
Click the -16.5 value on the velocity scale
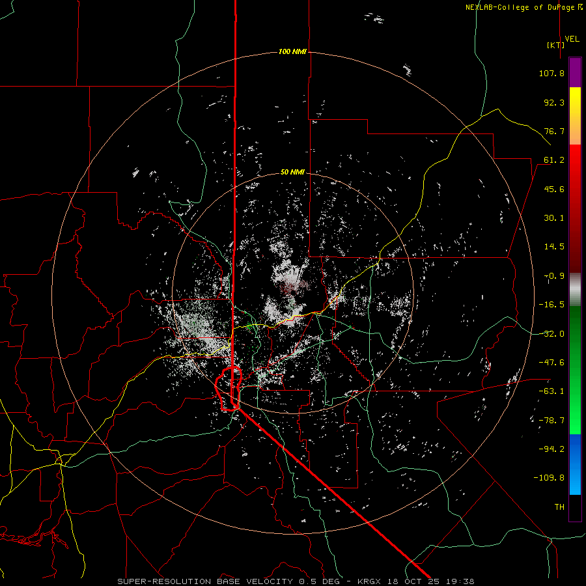click(551, 305)
